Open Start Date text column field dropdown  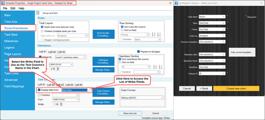coord(77,90)
